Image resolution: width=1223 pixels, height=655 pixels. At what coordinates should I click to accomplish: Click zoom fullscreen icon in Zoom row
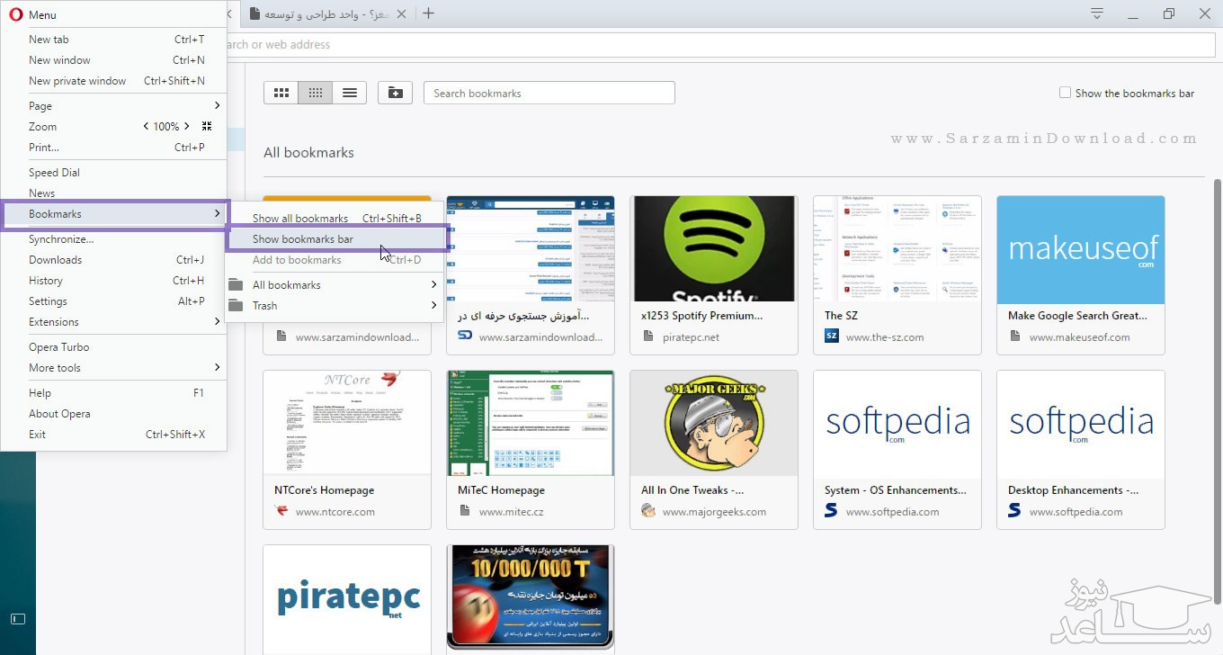(207, 127)
